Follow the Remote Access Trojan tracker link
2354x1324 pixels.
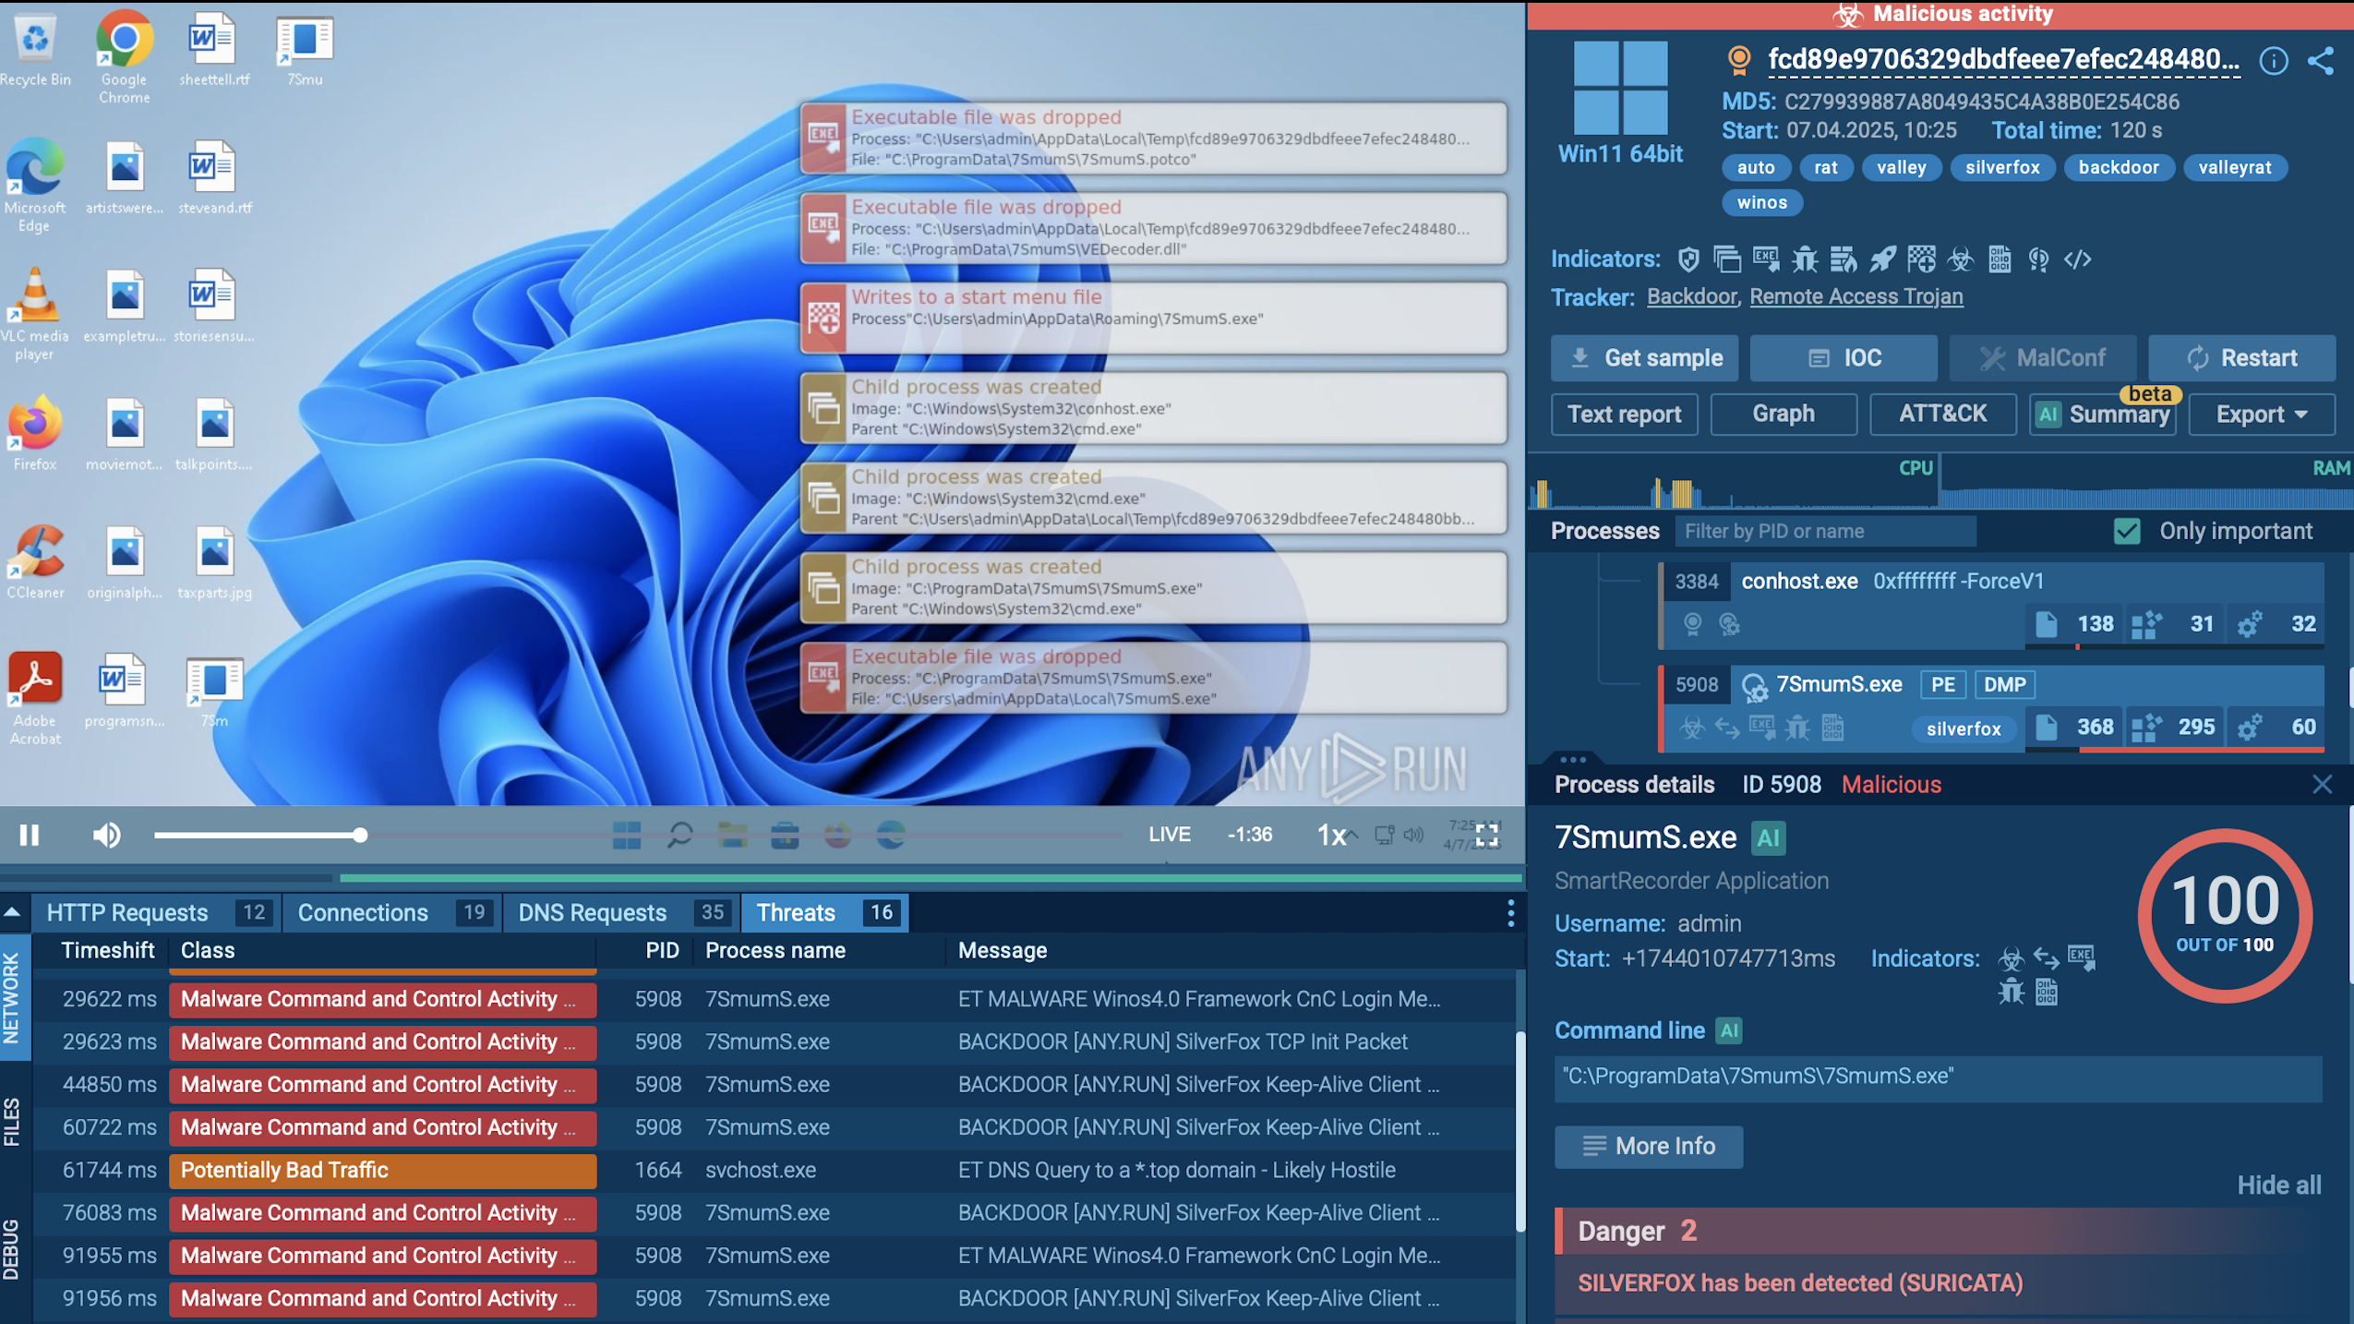[x=1856, y=297]
